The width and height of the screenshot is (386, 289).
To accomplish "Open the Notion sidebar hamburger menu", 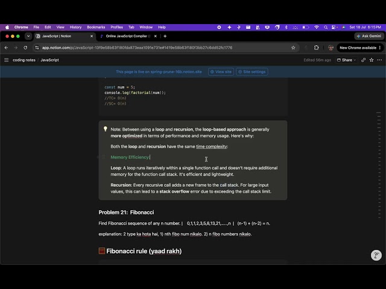I will pyautogui.click(x=7, y=60).
